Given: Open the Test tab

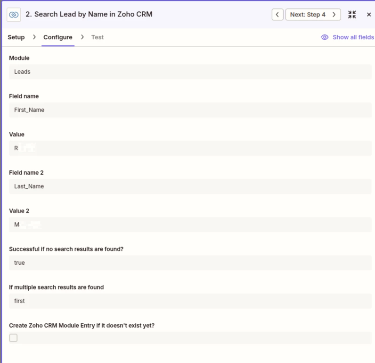Looking at the screenshot, I should click(98, 37).
